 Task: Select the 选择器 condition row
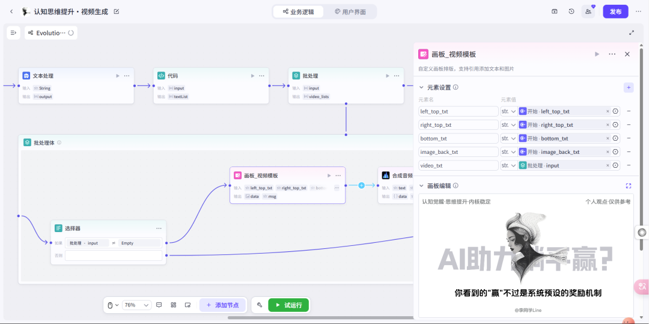click(x=114, y=243)
